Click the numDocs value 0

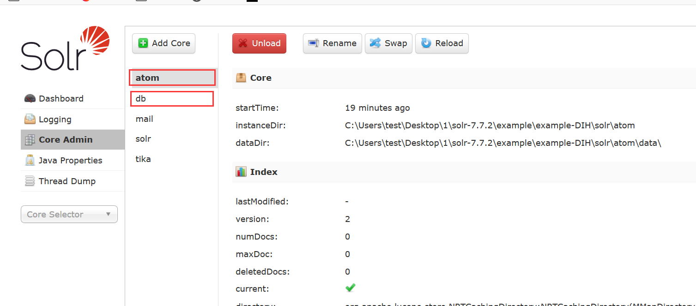pyautogui.click(x=348, y=236)
